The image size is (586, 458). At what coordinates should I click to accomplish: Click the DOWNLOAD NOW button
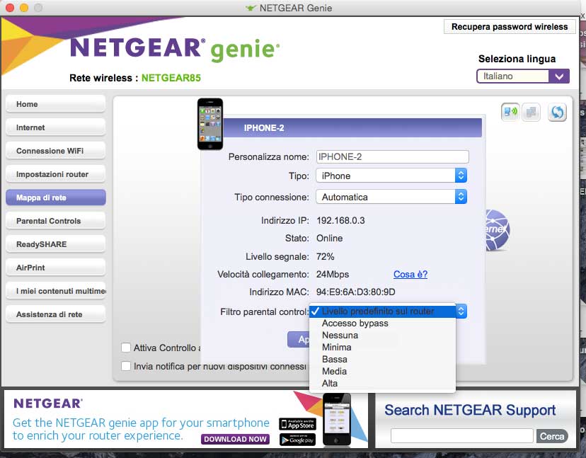pos(235,439)
